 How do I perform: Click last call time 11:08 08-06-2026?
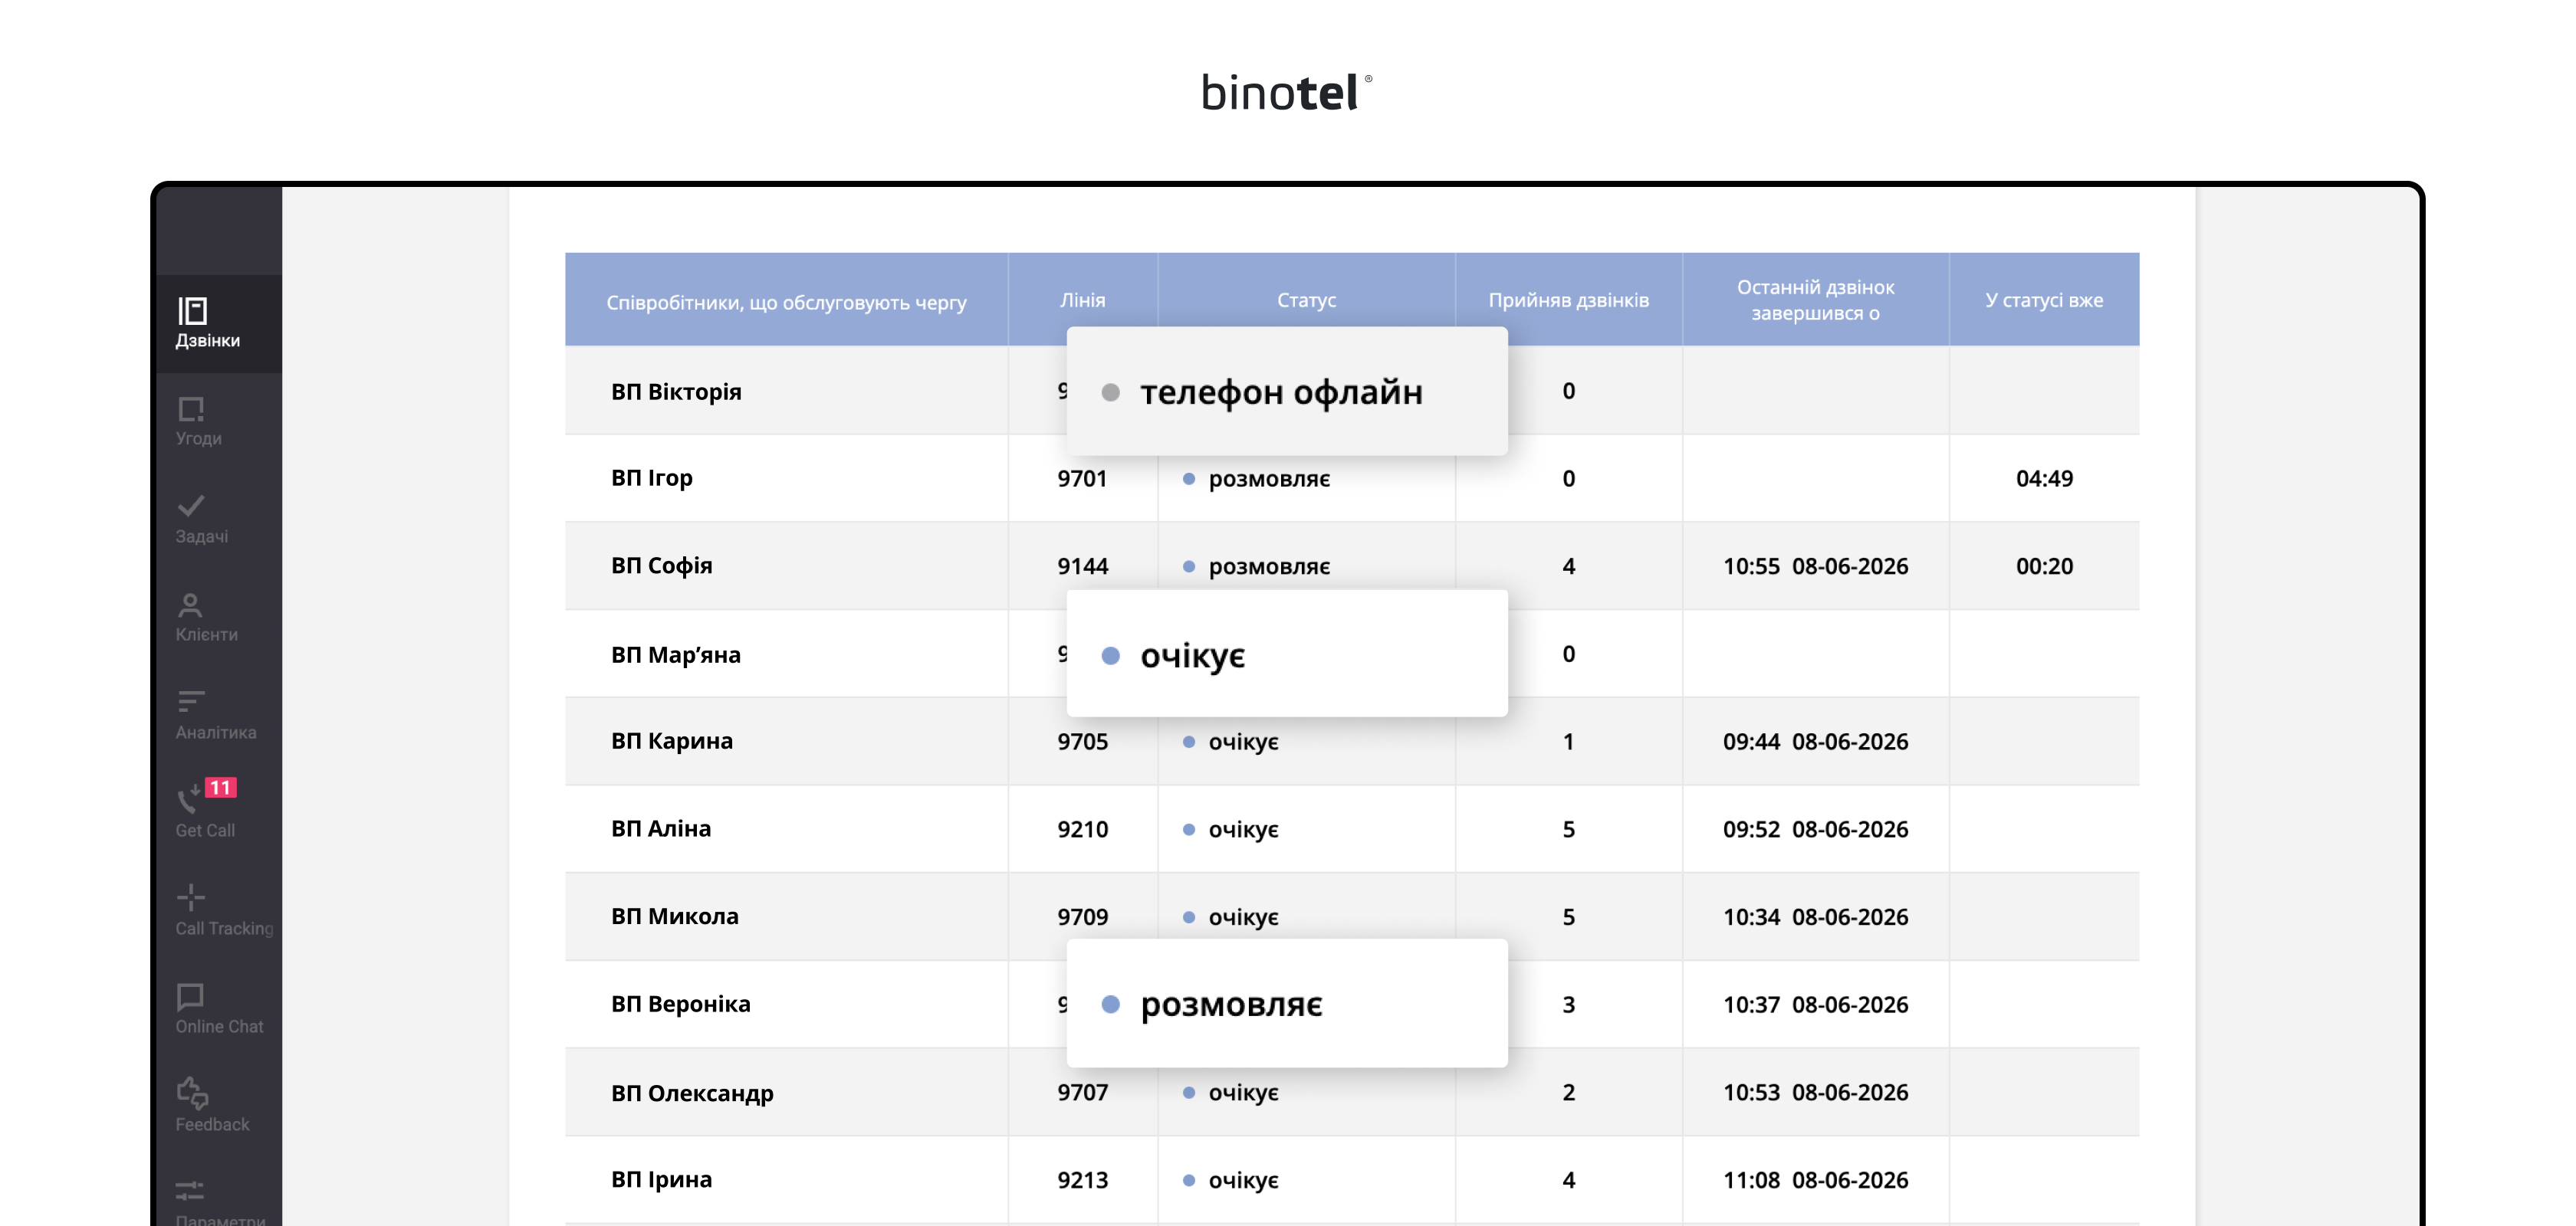point(1815,1180)
